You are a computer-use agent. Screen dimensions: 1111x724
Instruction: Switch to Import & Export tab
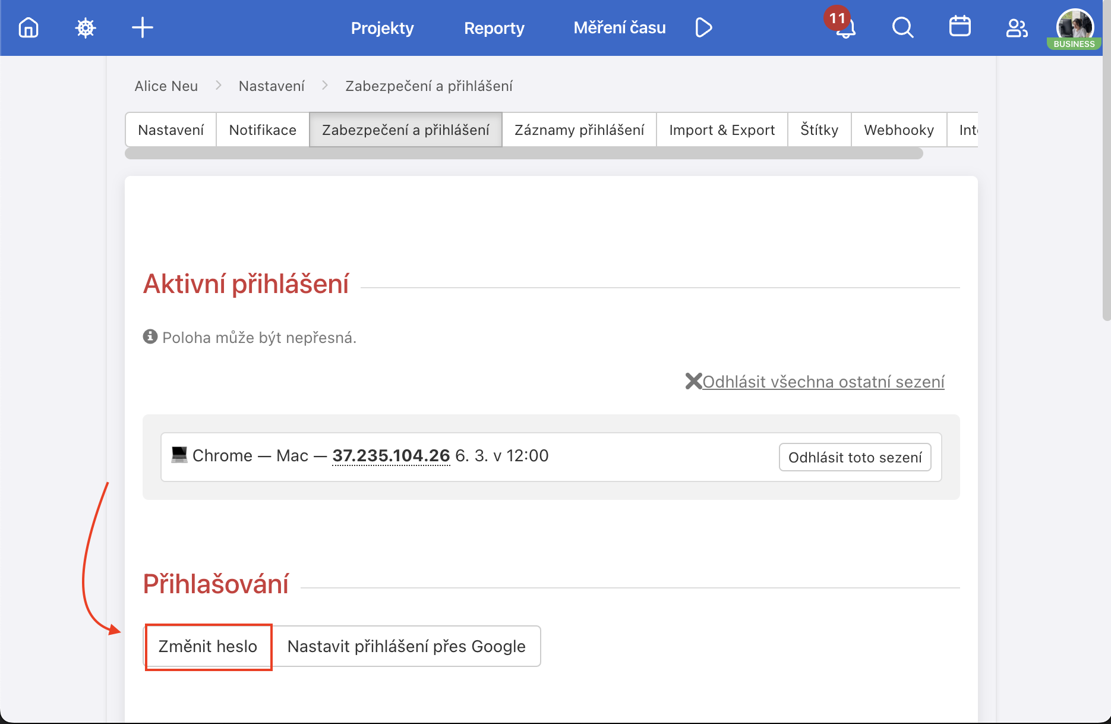pyautogui.click(x=722, y=130)
